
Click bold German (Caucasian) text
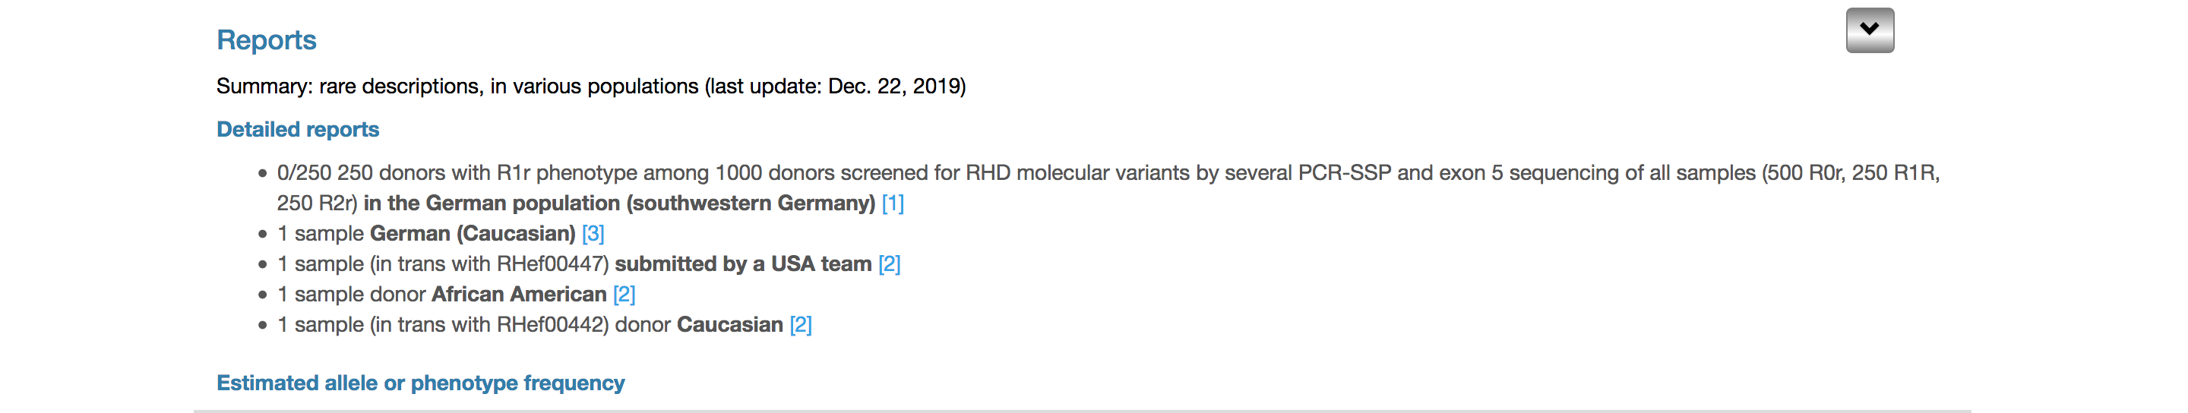click(473, 233)
